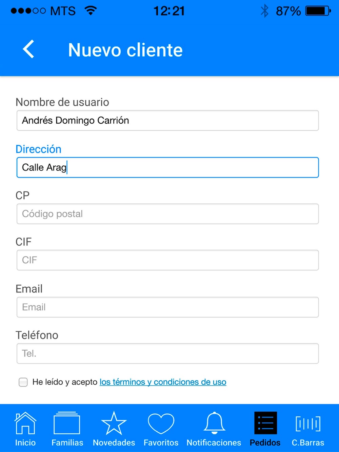The height and width of the screenshot is (452, 339).
Task: Click into the Dirección text field
Action: [167, 167]
